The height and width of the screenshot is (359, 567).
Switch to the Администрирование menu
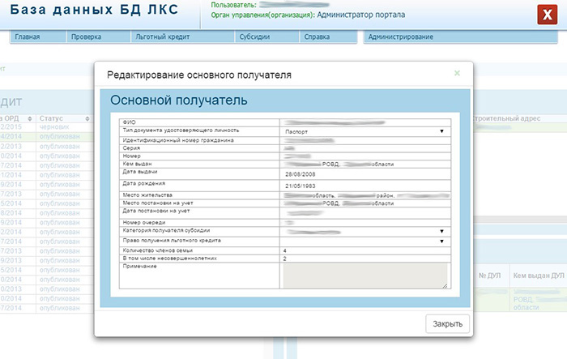pyautogui.click(x=401, y=37)
